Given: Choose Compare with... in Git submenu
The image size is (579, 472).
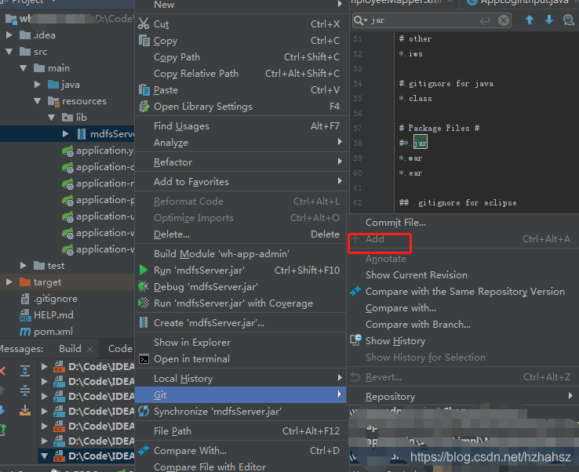Looking at the screenshot, I should [463, 308].
